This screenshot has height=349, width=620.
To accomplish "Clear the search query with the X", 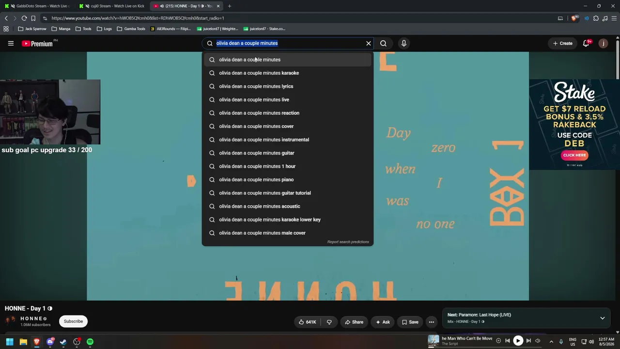I will tap(369, 43).
